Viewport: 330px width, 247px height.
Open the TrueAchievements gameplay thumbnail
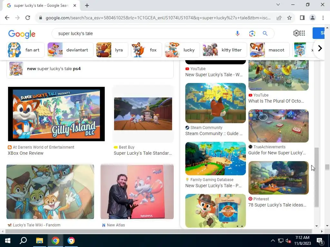click(x=278, y=126)
